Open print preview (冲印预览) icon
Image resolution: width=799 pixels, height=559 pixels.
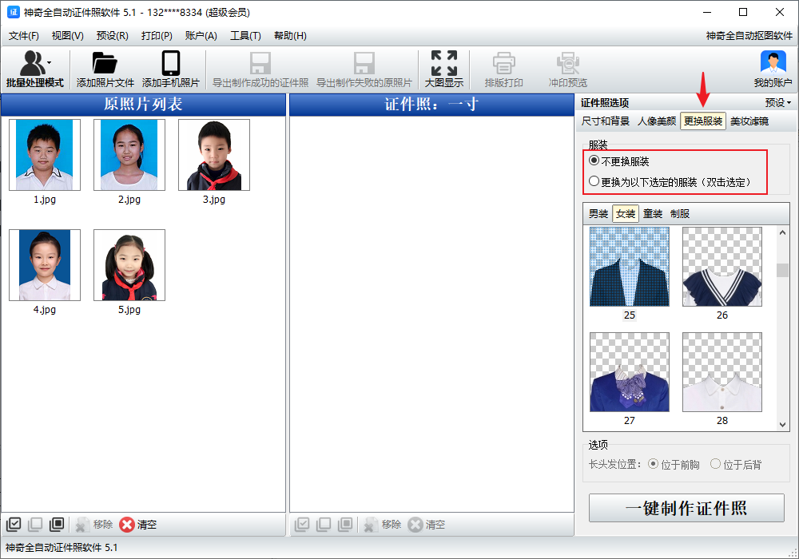coord(567,63)
